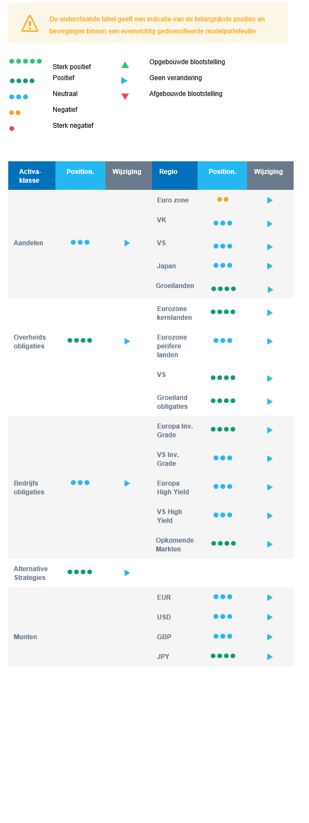Select the Regio column header
This screenshot has height=823, width=309.
tap(175, 176)
